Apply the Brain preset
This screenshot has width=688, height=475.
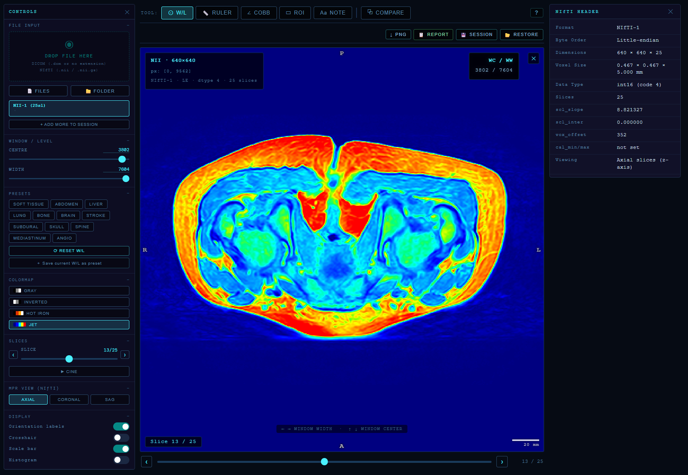pos(68,216)
